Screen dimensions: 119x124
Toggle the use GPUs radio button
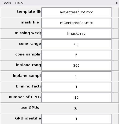(x=76, y=108)
